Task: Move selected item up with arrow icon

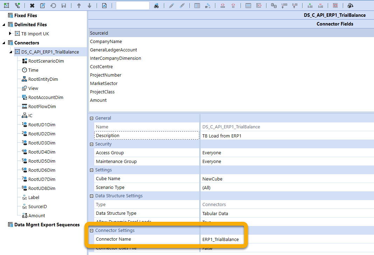Action: pyautogui.click(x=79, y=6)
